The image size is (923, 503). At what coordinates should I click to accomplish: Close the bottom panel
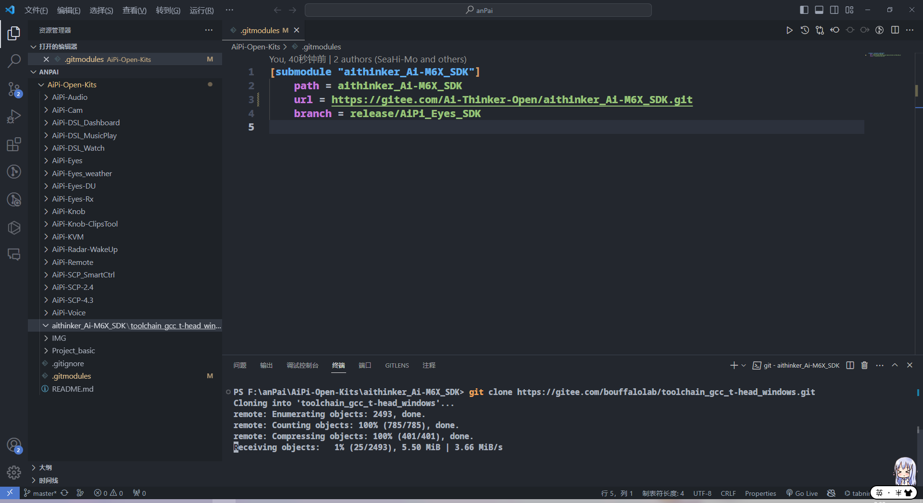(x=910, y=365)
